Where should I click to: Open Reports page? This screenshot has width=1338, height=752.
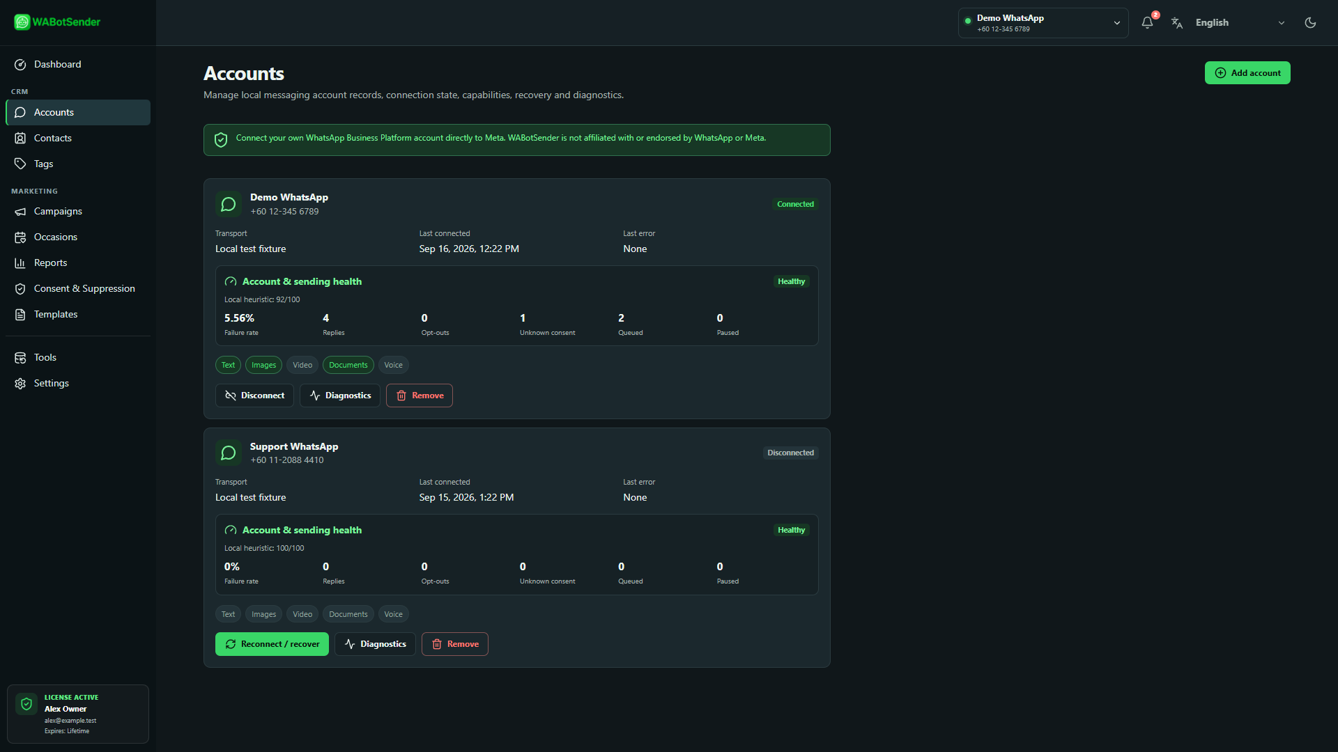(x=78, y=263)
